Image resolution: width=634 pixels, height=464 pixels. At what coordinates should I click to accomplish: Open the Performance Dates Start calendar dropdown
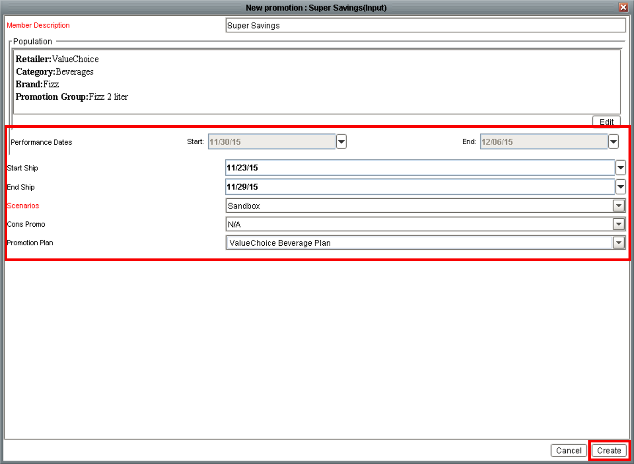[341, 142]
